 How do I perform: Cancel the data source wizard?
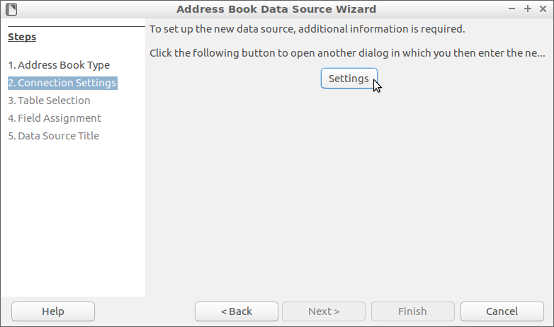502,311
